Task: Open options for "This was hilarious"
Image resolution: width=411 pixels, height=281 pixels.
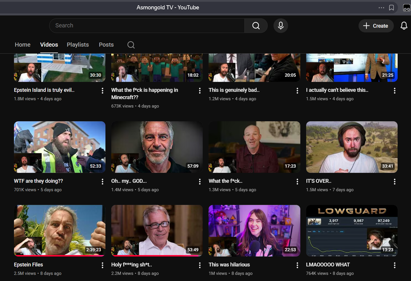Action: pyautogui.click(x=297, y=265)
